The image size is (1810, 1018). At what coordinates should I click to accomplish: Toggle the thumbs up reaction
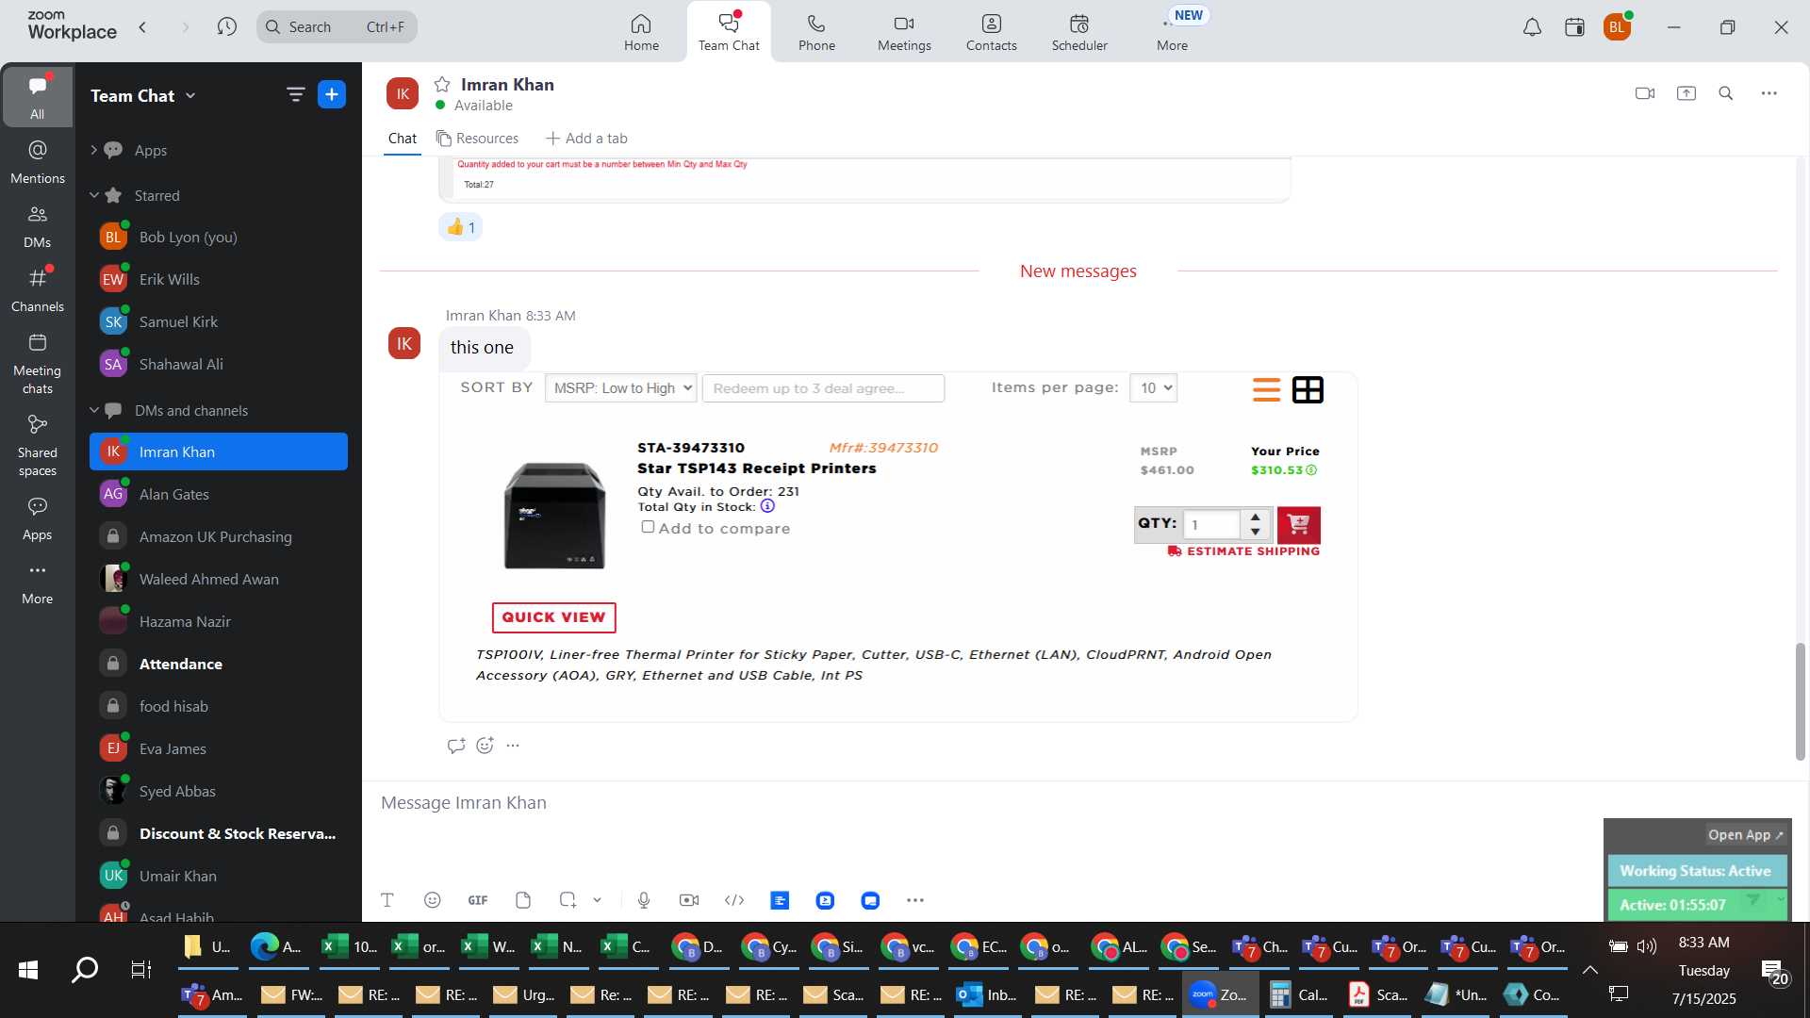[461, 227]
